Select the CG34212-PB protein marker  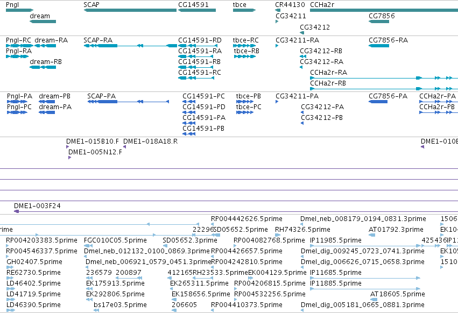click(302, 123)
